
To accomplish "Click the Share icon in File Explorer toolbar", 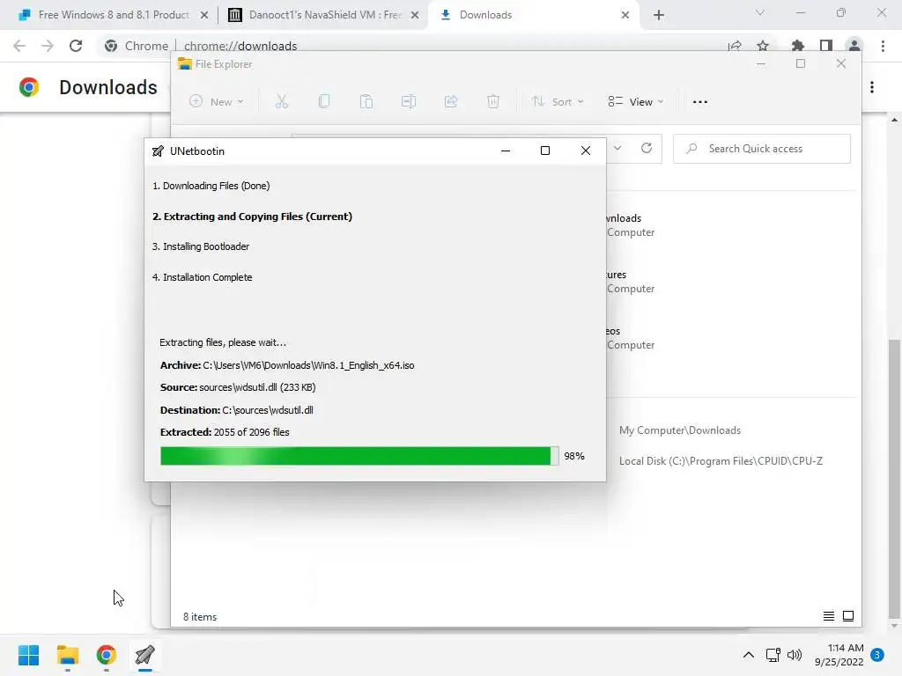I will coord(451,102).
